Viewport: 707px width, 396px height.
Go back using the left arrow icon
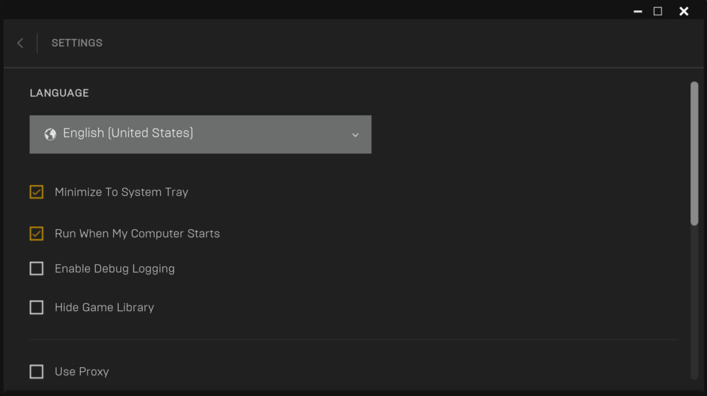click(x=20, y=43)
